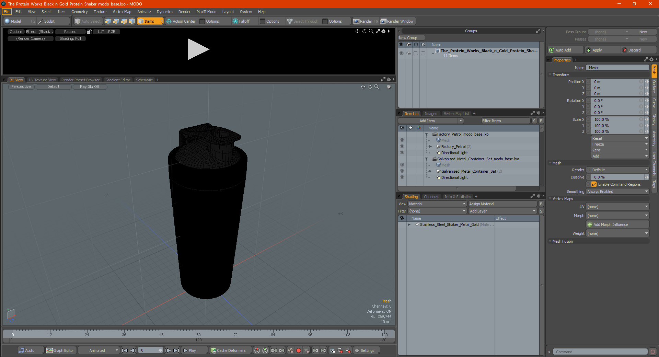Jump to next keyframe icon
The width and height of the screenshot is (659, 357).
point(315,350)
